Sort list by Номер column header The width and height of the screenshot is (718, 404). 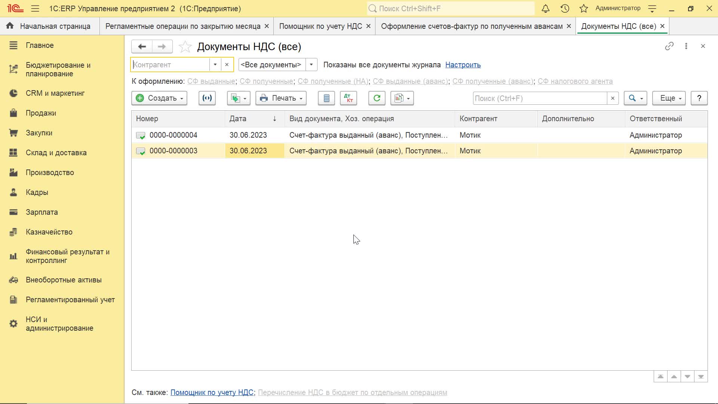tap(178, 119)
